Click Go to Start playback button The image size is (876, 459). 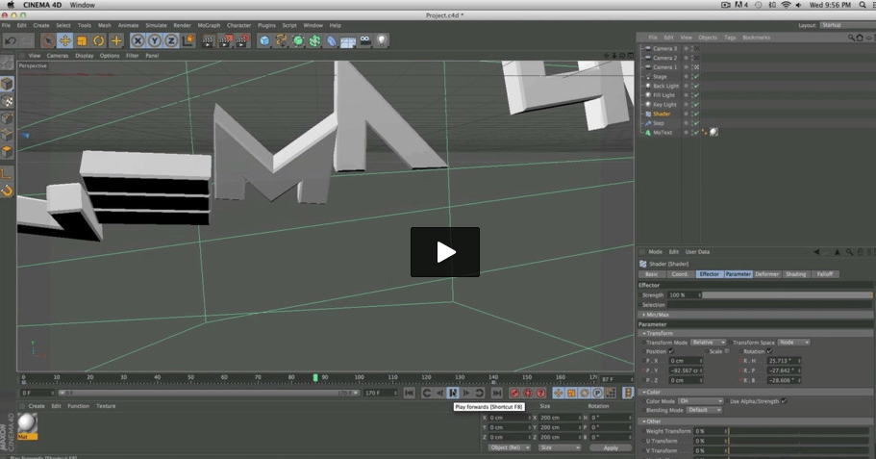click(x=410, y=393)
